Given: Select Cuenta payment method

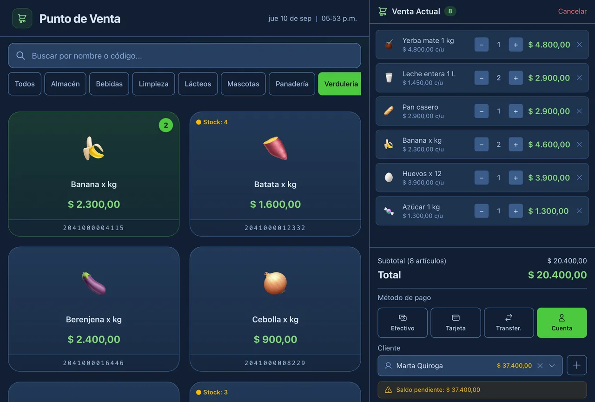Looking at the screenshot, I should pyautogui.click(x=562, y=323).
